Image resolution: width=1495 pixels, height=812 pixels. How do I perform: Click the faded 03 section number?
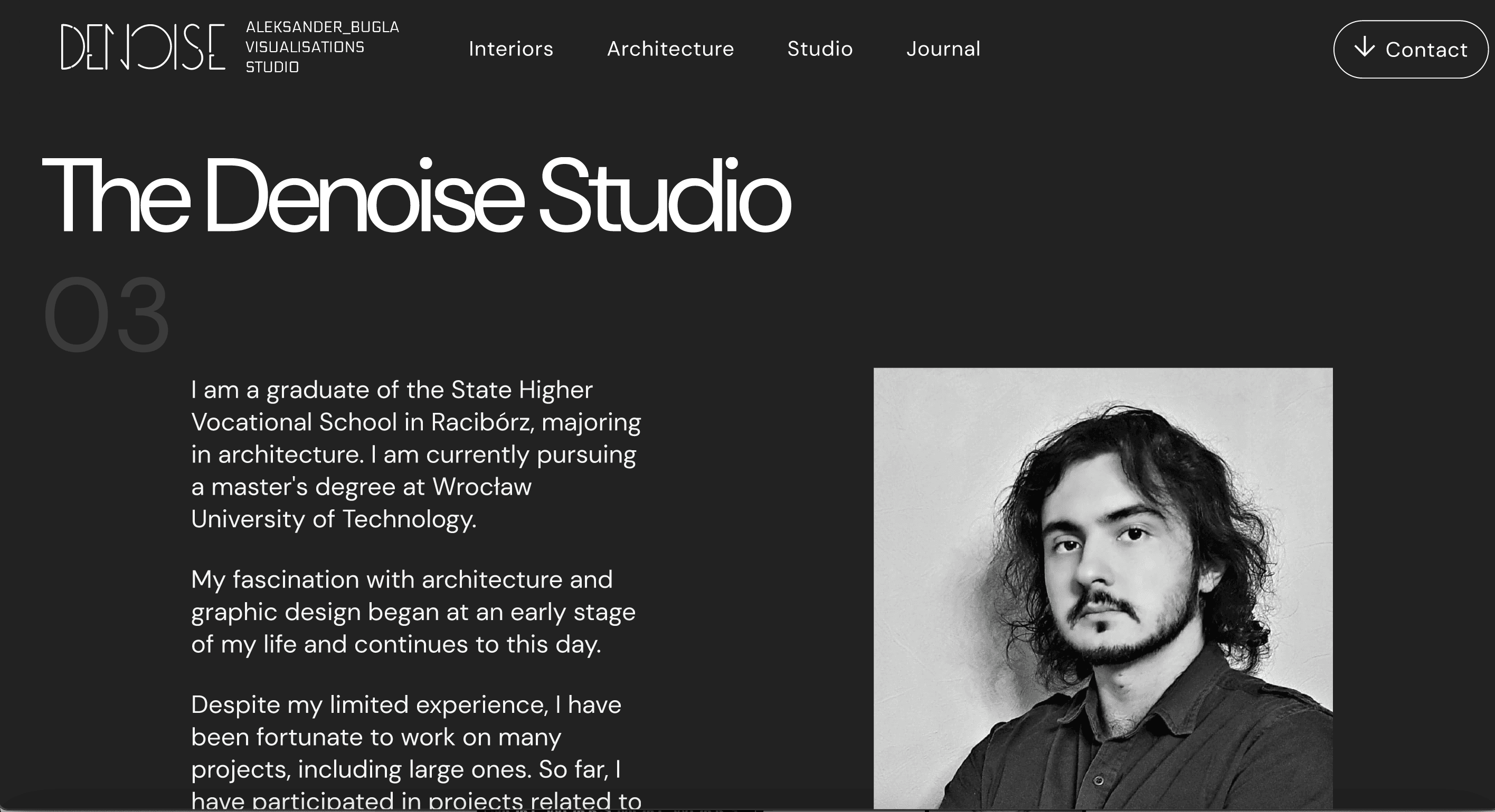[106, 315]
